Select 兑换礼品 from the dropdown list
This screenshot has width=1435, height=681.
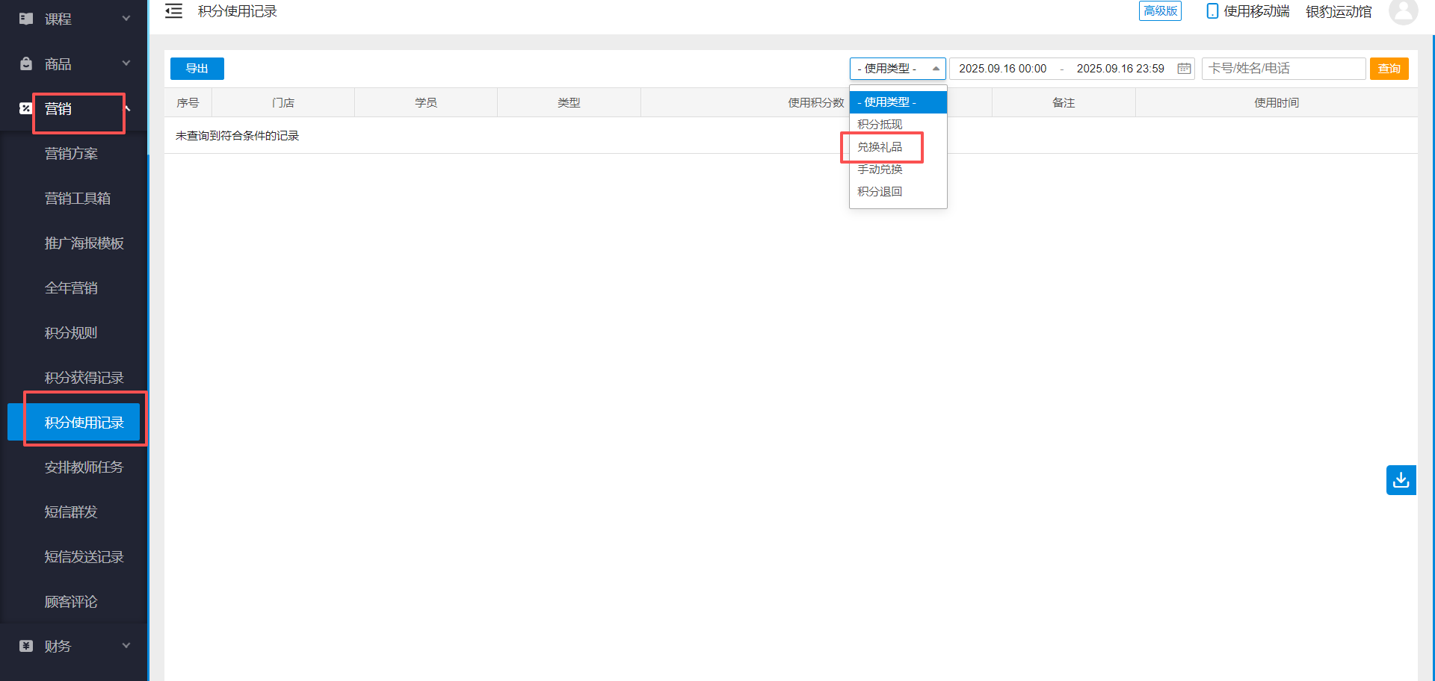(880, 147)
